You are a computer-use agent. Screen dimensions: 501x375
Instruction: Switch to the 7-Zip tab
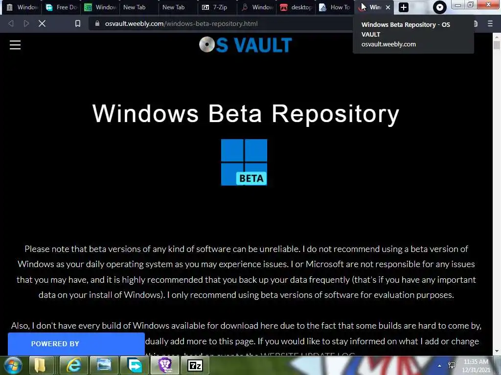[217, 7]
